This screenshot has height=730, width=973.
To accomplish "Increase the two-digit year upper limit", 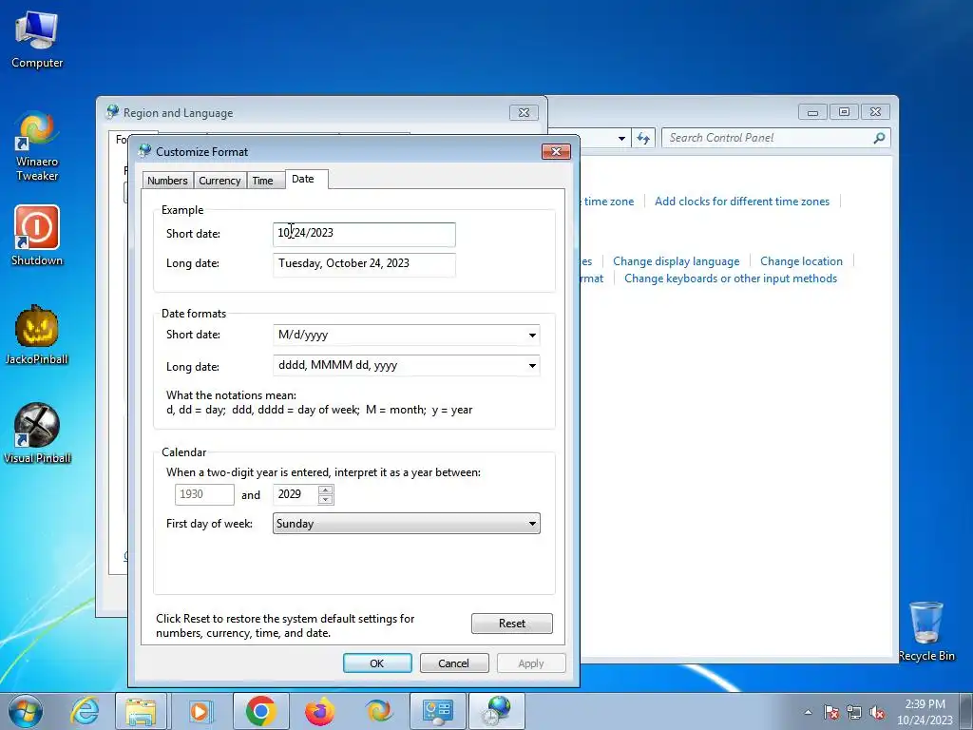I will 326,490.
